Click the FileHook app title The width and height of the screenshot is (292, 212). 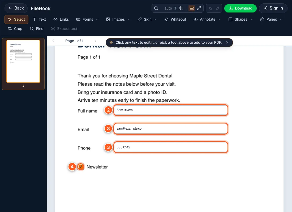click(x=41, y=8)
